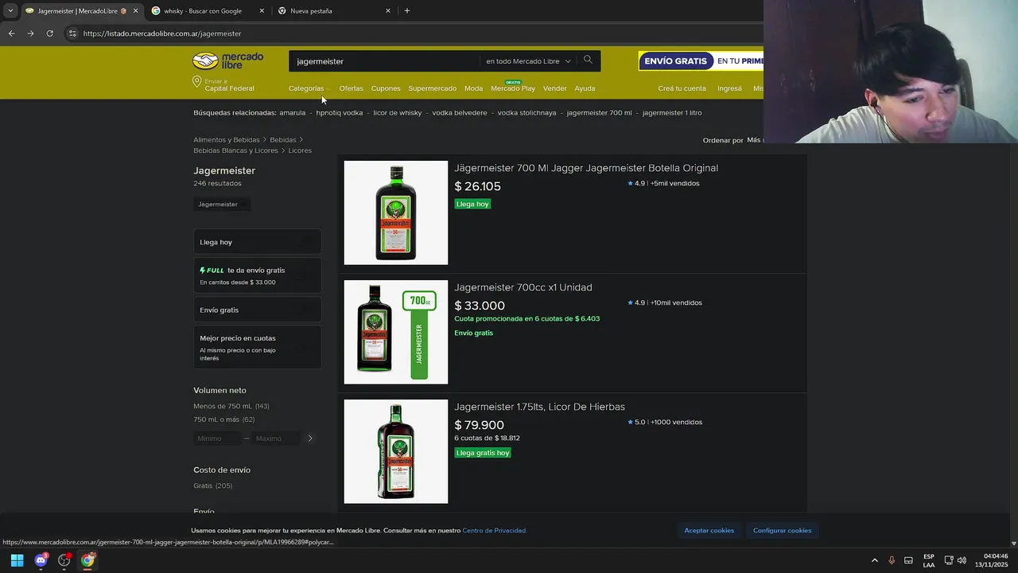The height and width of the screenshot is (573, 1018).
Task: Open Ayuda in the nav bar
Action: tap(585, 88)
